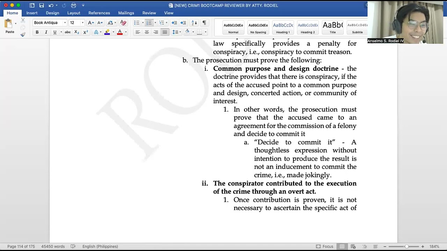Screen dimensions: 447x251
Task: Increase font size with the larger A
Action: click(91, 23)
